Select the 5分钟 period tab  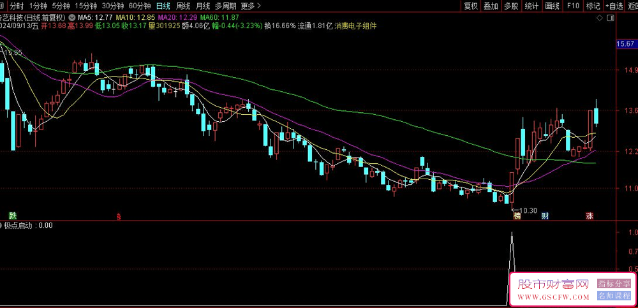pyautogui.click(x=61, y=6)
